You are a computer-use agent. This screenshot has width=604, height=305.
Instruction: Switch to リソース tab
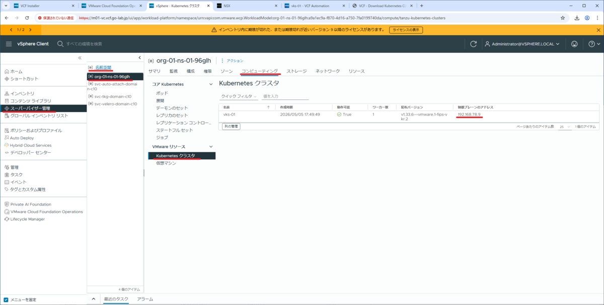357,71
